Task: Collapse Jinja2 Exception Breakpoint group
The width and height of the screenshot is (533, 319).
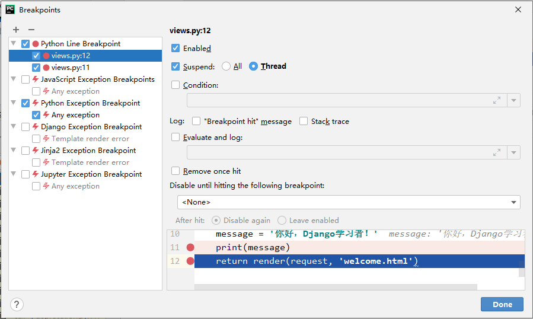Action: pos(14,150)
